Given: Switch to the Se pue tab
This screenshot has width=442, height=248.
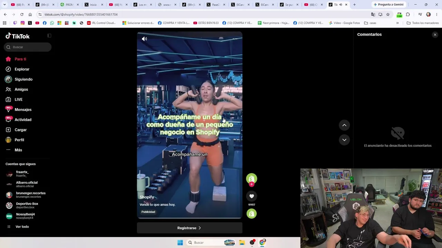Looking at the screenshot, I should pos(289,4).
